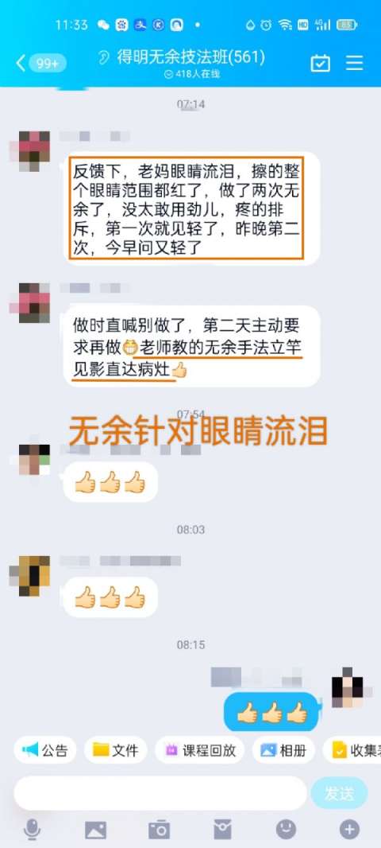
Task: Focus the message text input field
Action: 160,793
